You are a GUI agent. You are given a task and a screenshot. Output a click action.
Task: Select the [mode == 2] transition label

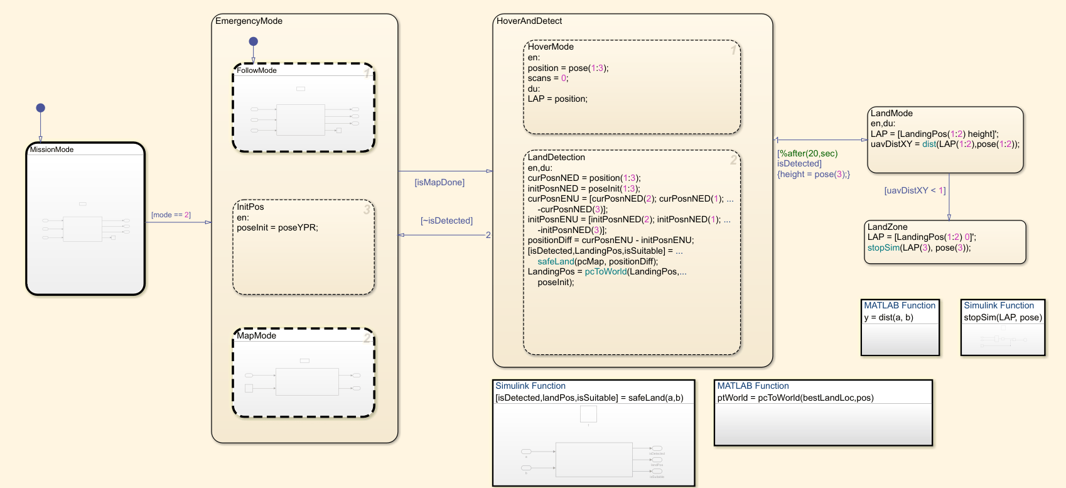click(x=171, y=215)
